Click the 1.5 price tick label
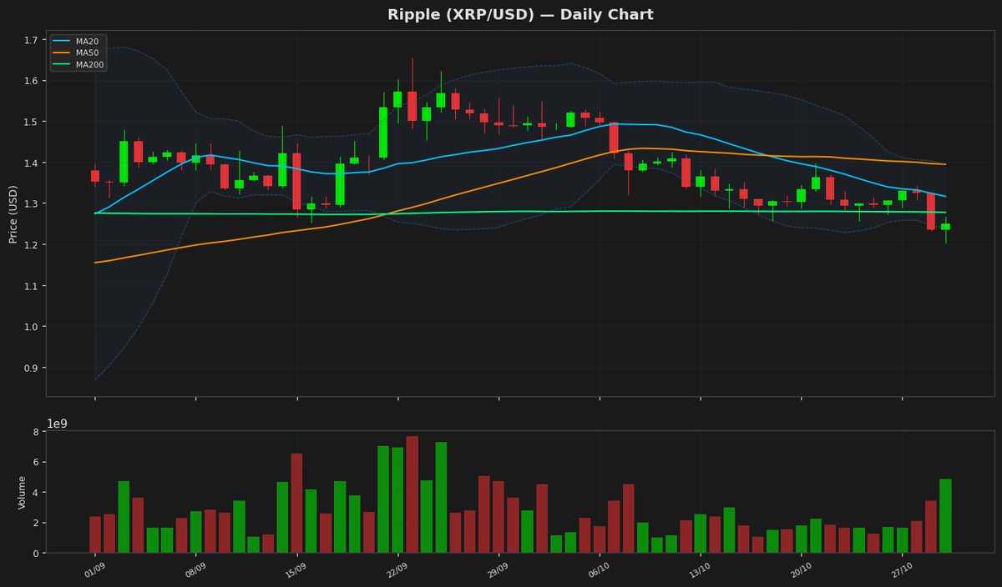 (32, 122)
